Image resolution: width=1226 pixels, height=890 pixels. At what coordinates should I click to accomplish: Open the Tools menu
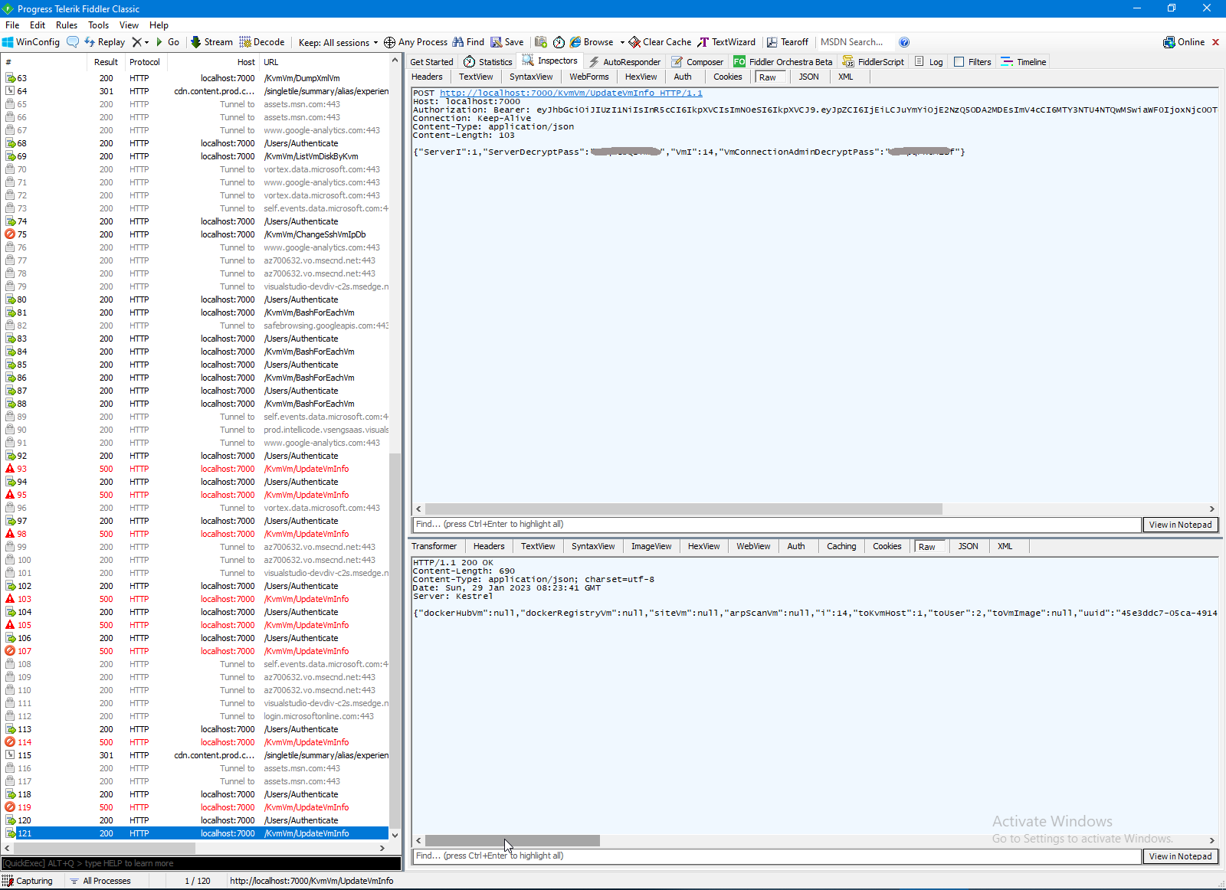[x=99, y=25]
